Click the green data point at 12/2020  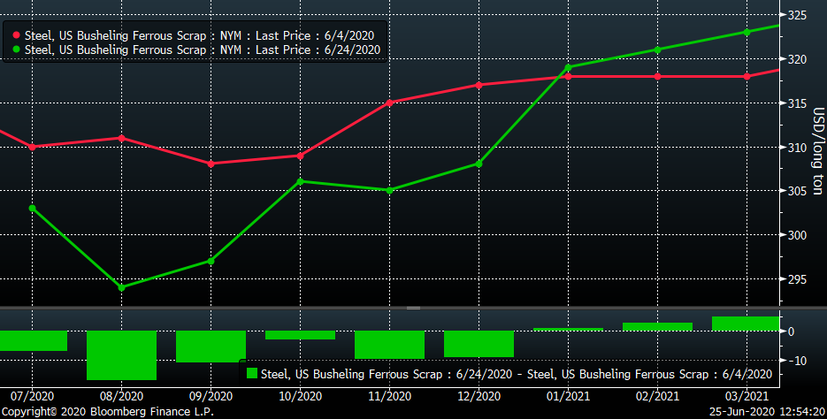(x=479, y=164)
